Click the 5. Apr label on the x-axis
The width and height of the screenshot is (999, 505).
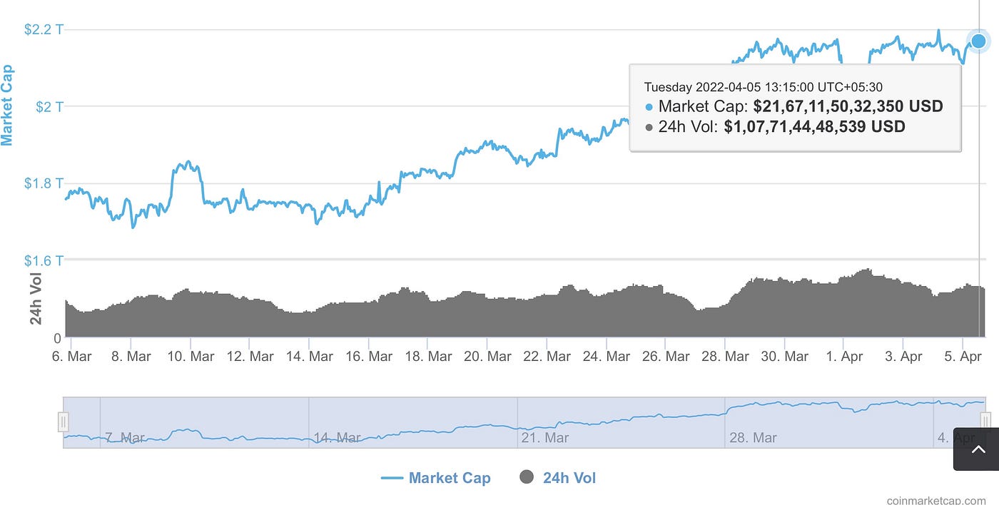click(x=963, y=356)
